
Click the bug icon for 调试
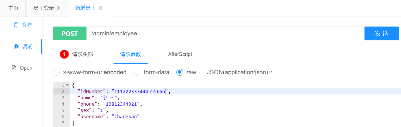coord(16,47)
